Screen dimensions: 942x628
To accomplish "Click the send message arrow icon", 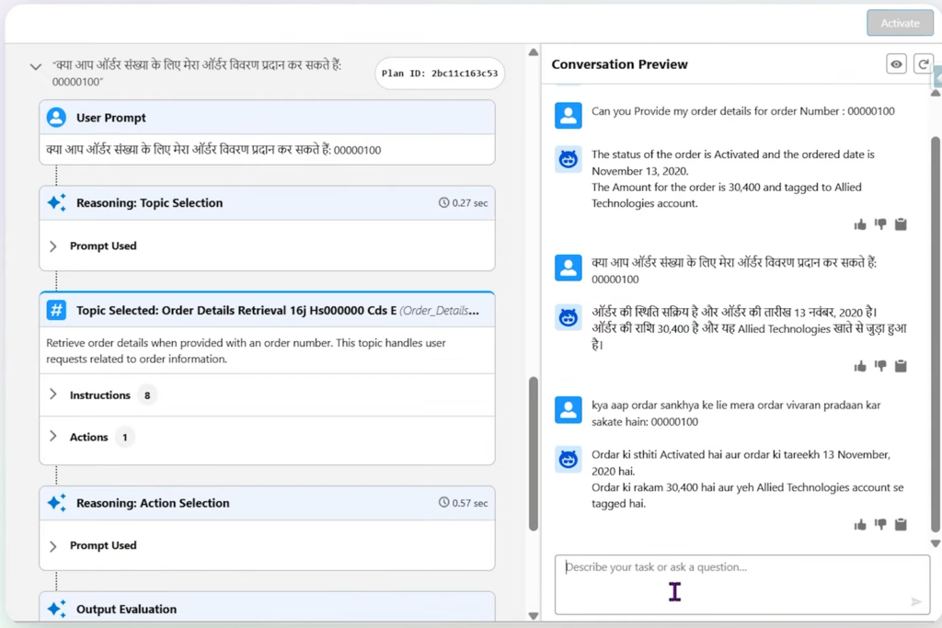I will [915, 601].
